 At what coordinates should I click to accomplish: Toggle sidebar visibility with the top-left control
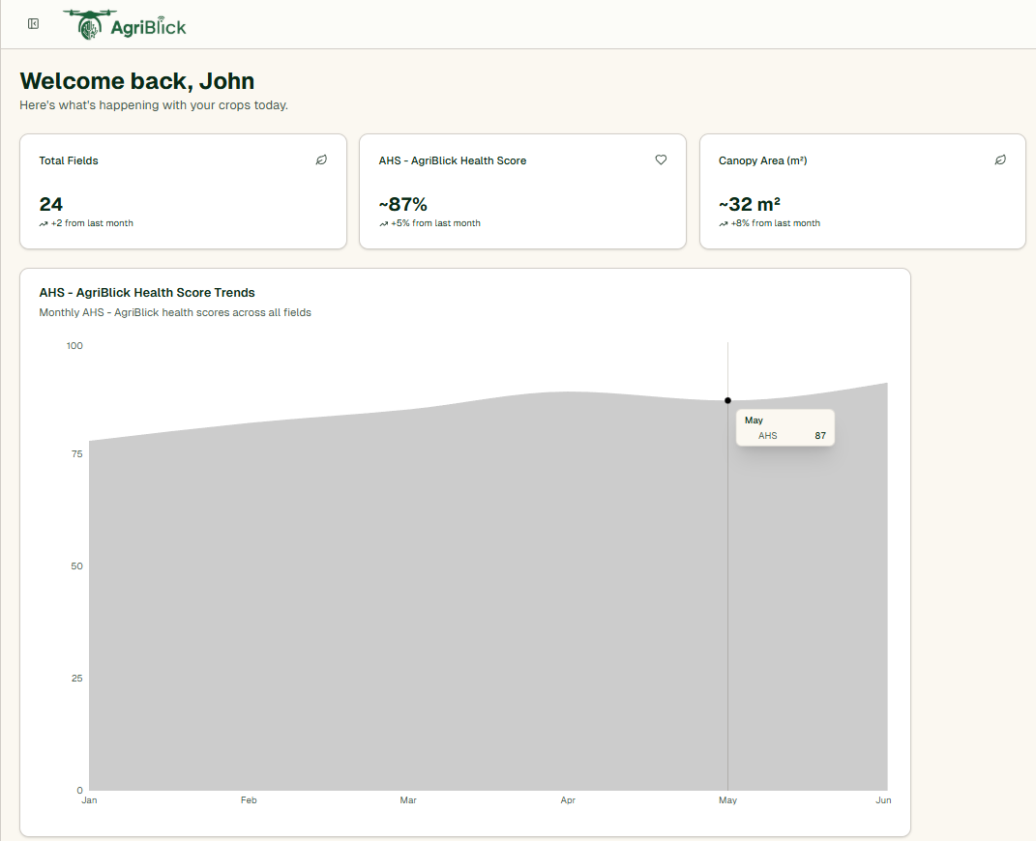(33, 23)
